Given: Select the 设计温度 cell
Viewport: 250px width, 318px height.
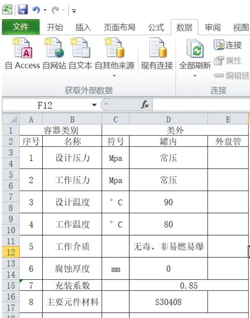Looking at the screenshot, I should [x=72, y=202].
